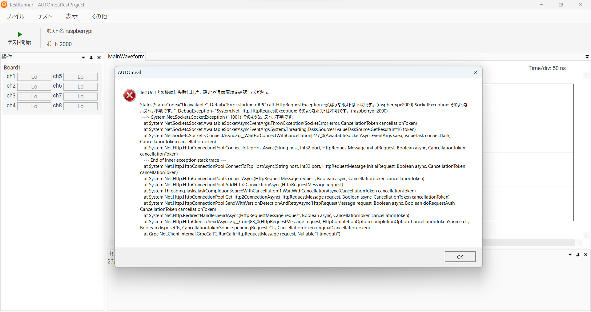Pin the 操作 panel with pushpin icon

pos(91,57)
